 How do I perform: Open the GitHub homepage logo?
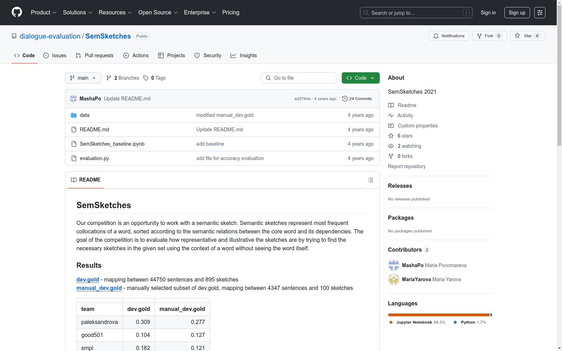(17, 12)
